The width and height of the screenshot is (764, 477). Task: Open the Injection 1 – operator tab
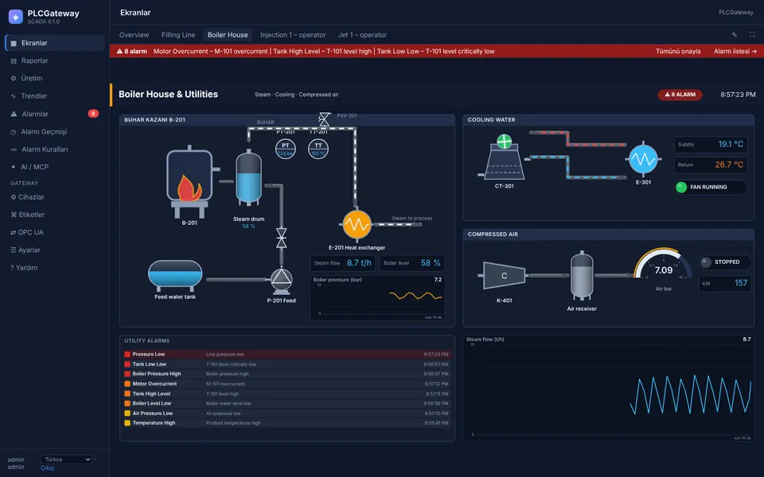tap(293, 35)
